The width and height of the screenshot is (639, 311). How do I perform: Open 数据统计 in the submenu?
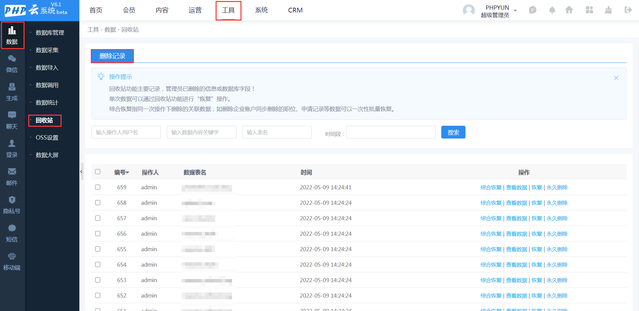click(47, 103)
